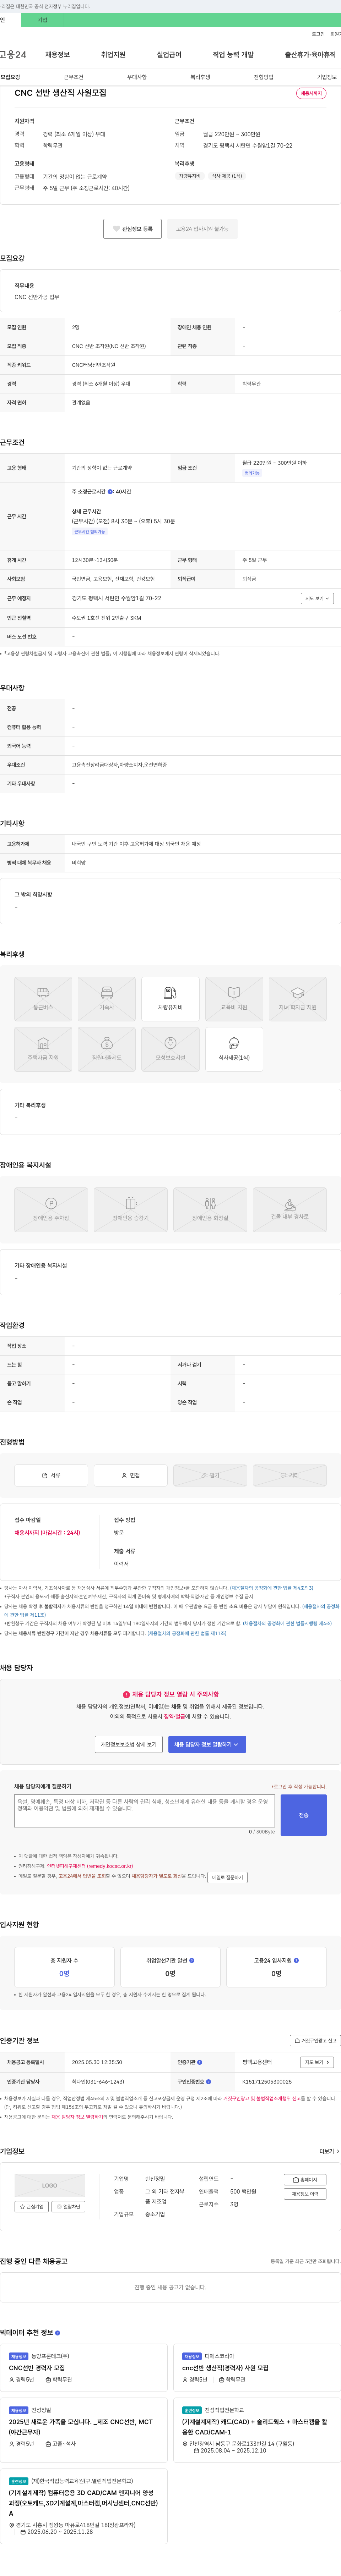Open the 지도 보기 dropdown in 근무 예정지

pyautogui.click(x=317, y=599)
